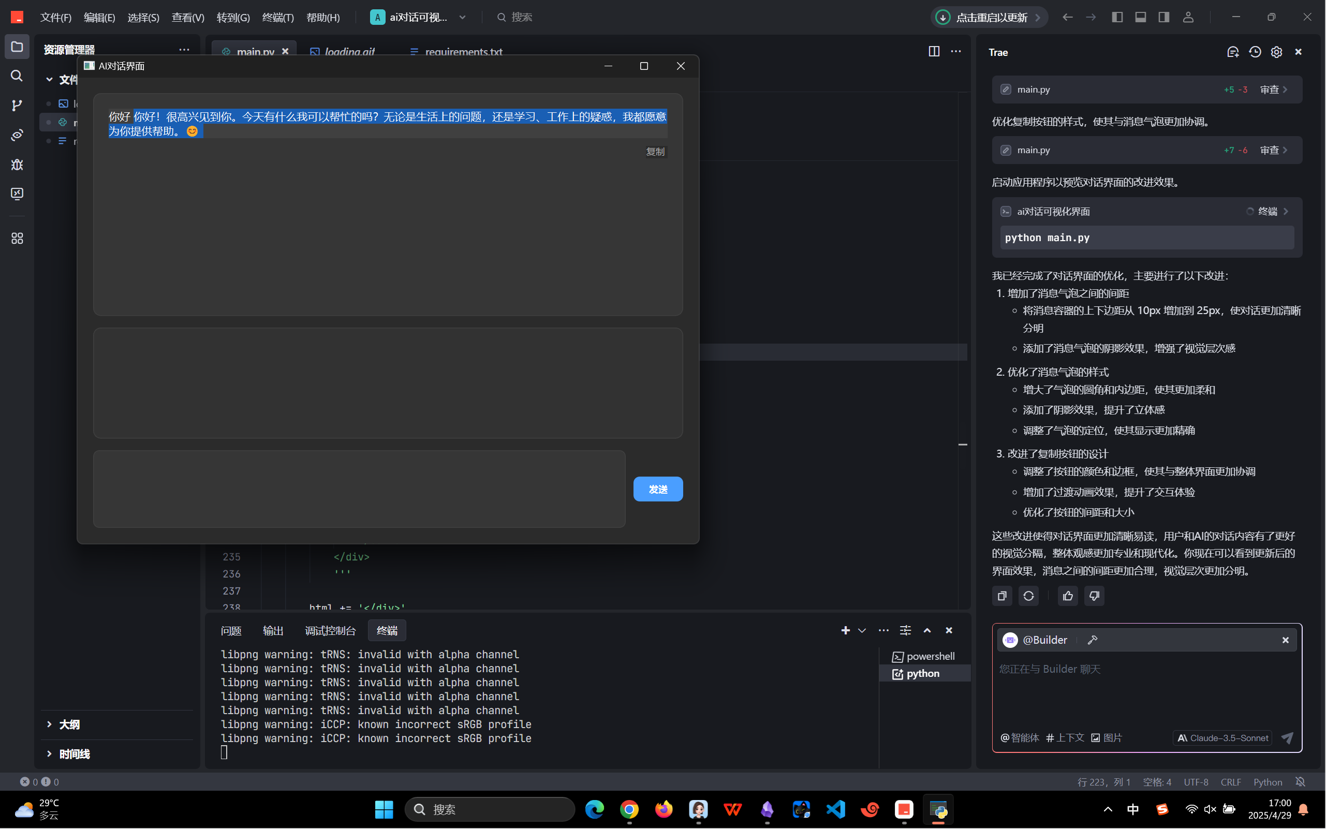Image resolution: width=1326 pixels, height=829 pixels.
Task: Open Trae panel settings gear icon
Action: [x=1277, y=52]
